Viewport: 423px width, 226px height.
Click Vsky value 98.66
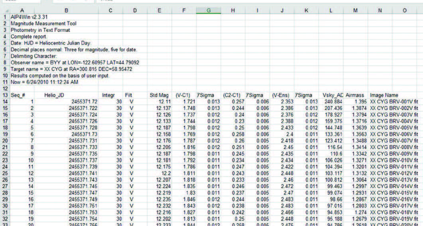click(x=331, y=199)
